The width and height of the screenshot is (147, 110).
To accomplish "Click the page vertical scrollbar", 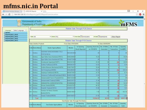I will (144, 51).
